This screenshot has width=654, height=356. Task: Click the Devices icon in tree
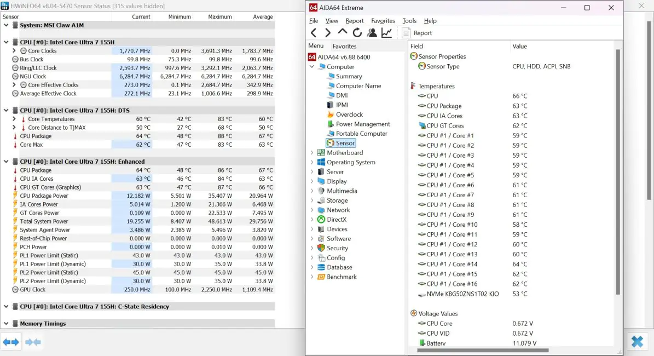click(321, 229)
